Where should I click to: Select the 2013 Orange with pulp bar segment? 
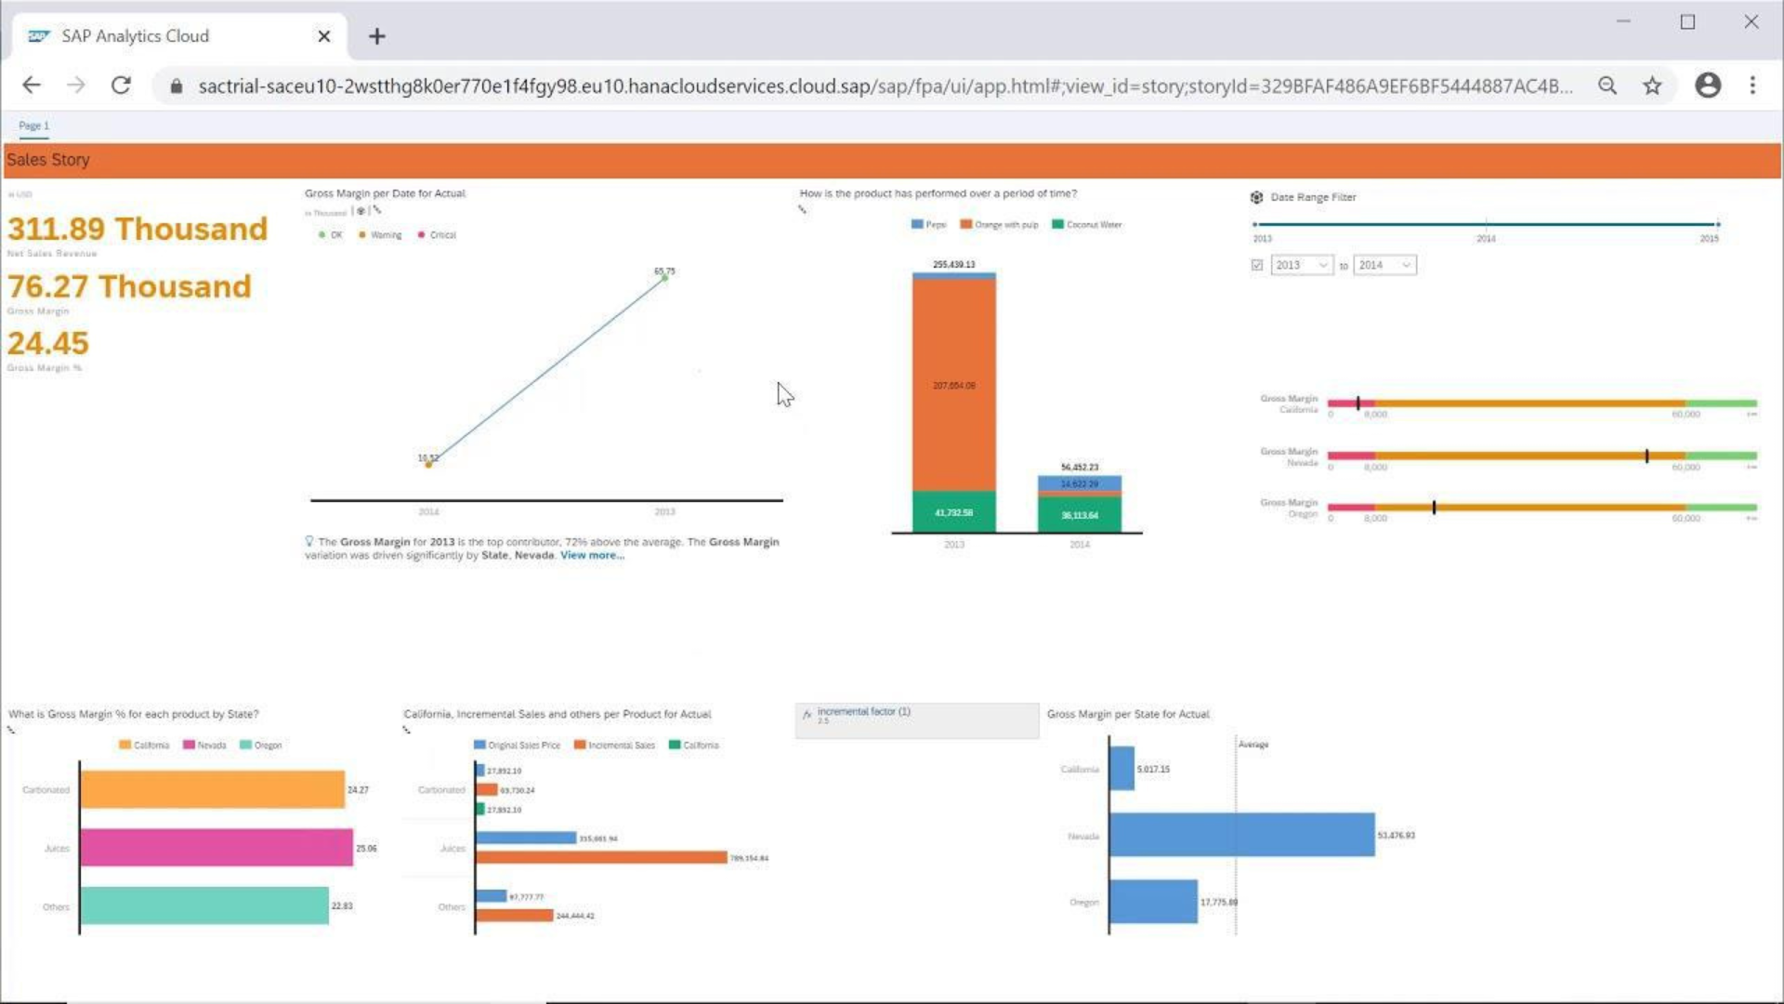(954, 385)
